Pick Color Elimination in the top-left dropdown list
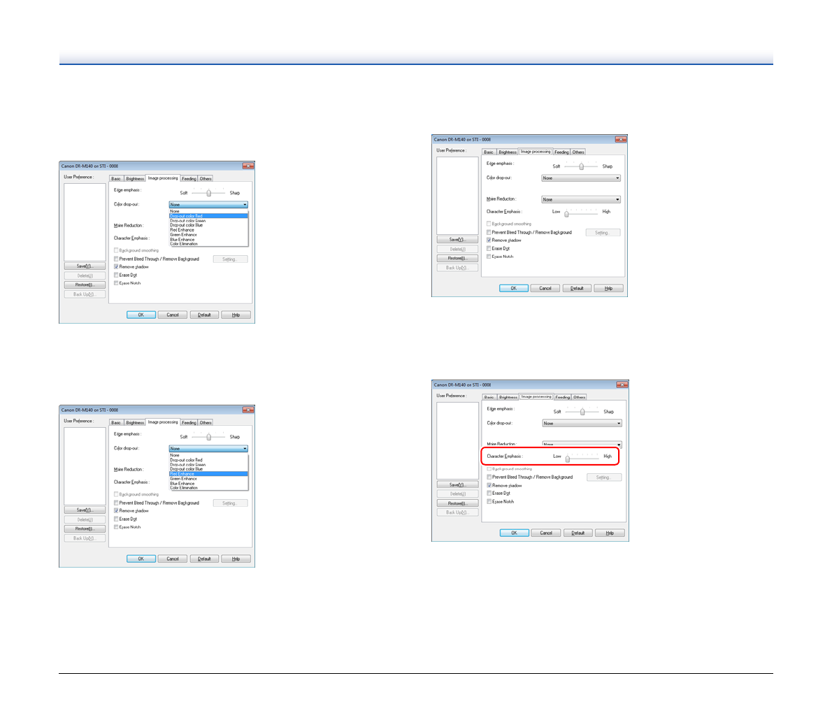The image size is (832, 713). pyautogui.click(x=184, y=244)
